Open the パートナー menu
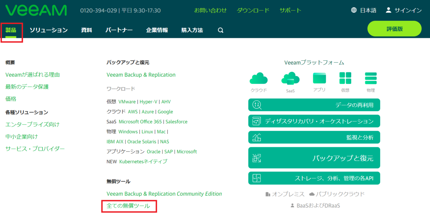 tap(119, 30)
